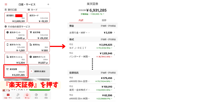This screenshot has width=198, height=103.
Task: Click the 投資信託 section header
Action: pos(92,73)
